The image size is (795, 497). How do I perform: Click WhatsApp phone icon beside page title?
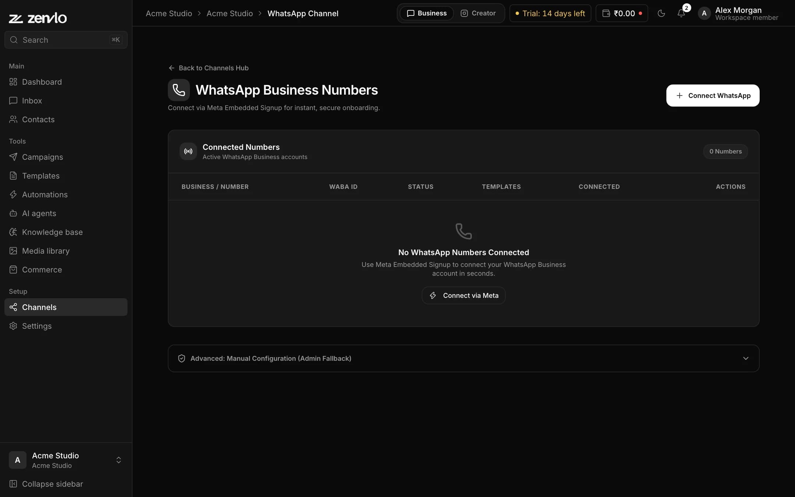(179, 90)
